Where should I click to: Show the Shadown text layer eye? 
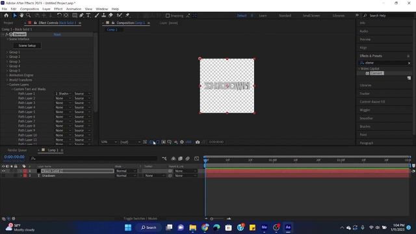coord(3,175)
